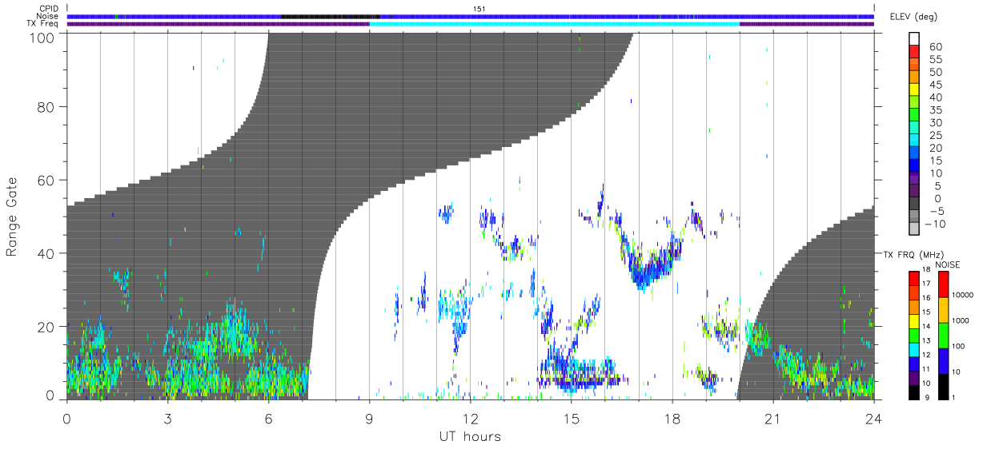Select the Noise row label

point(47,16)
